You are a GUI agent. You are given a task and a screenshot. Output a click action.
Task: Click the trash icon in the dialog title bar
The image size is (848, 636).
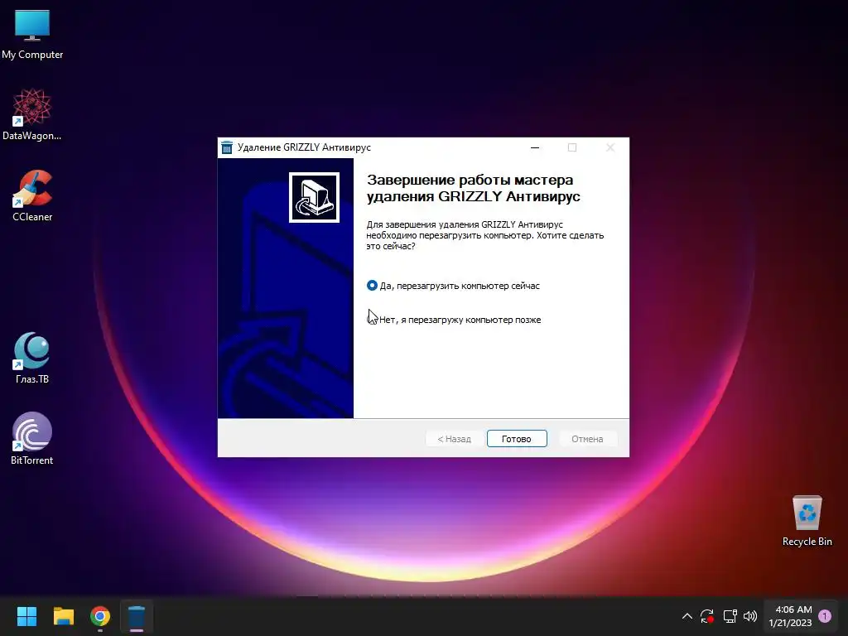click(227, 147)
